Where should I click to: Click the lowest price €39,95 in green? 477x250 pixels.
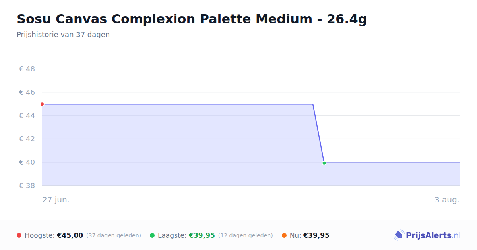pos(202,235)
